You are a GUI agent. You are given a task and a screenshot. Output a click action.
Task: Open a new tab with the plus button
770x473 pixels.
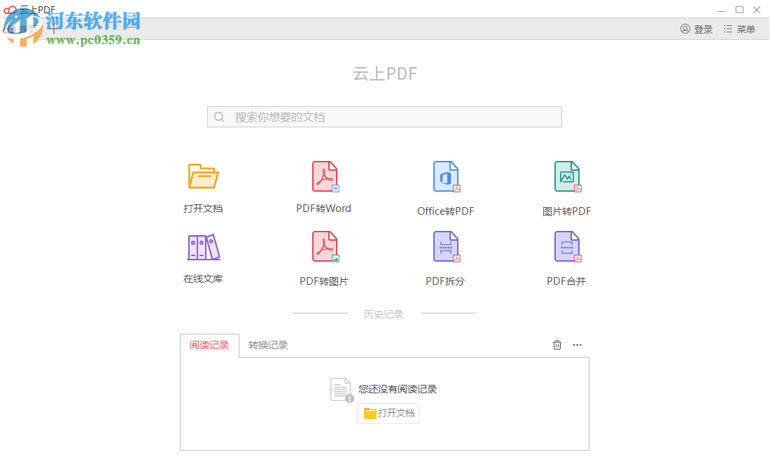[x=53, y=29]
